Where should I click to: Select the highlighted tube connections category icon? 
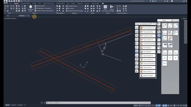click(137, 51)
